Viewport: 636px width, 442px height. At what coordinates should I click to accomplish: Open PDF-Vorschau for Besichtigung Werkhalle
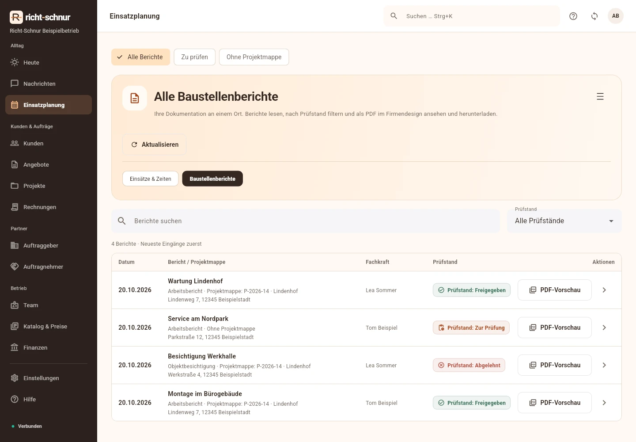point(554,365)
